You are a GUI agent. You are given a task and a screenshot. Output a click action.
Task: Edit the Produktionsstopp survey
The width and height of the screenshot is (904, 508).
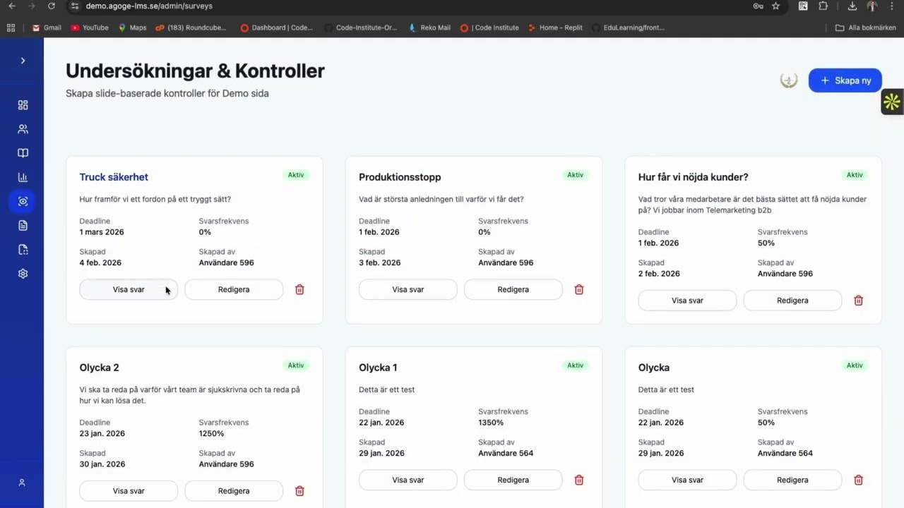[x=513, y=290]
